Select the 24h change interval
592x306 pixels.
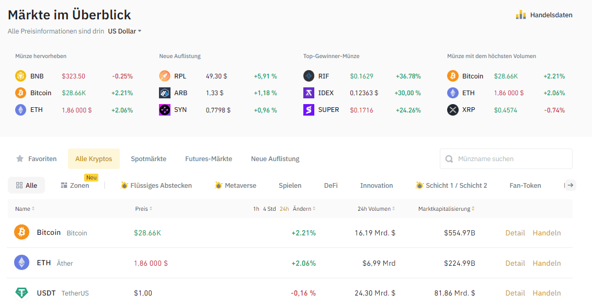284,209
